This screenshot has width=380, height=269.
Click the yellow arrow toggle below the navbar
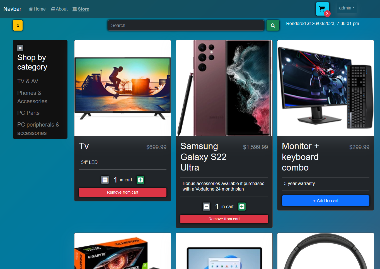(x=18, y=25)
